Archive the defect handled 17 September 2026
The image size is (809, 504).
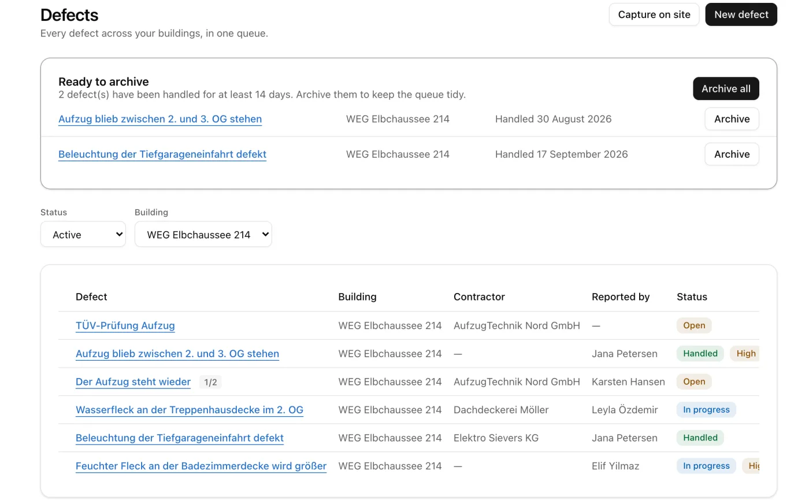(732, 154)
